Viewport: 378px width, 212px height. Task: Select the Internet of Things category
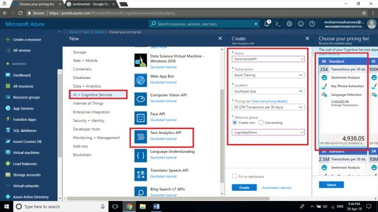pyautogui.click(x=88, y=103)
